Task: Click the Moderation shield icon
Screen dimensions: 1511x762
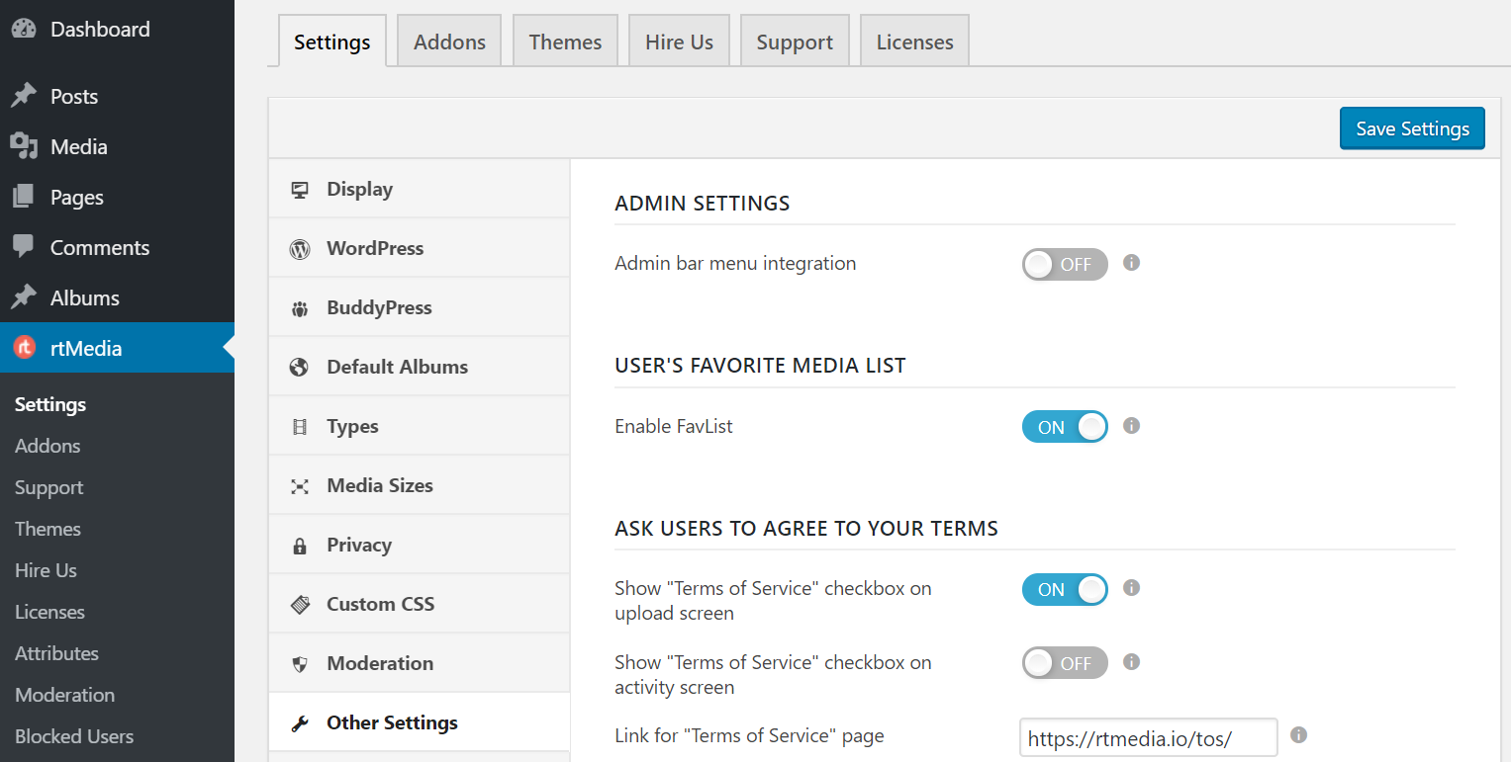Action: (x=300, y=662)
